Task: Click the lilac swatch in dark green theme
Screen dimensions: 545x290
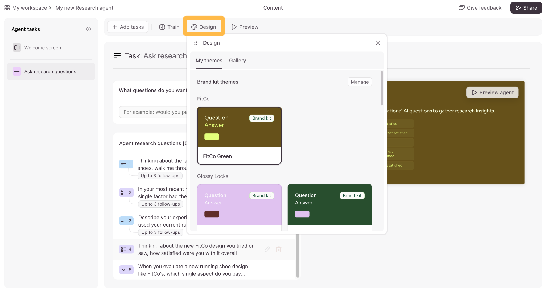Action: click(x=302, y=214)
